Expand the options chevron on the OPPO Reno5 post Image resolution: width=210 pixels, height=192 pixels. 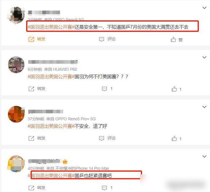coord(204,107)
